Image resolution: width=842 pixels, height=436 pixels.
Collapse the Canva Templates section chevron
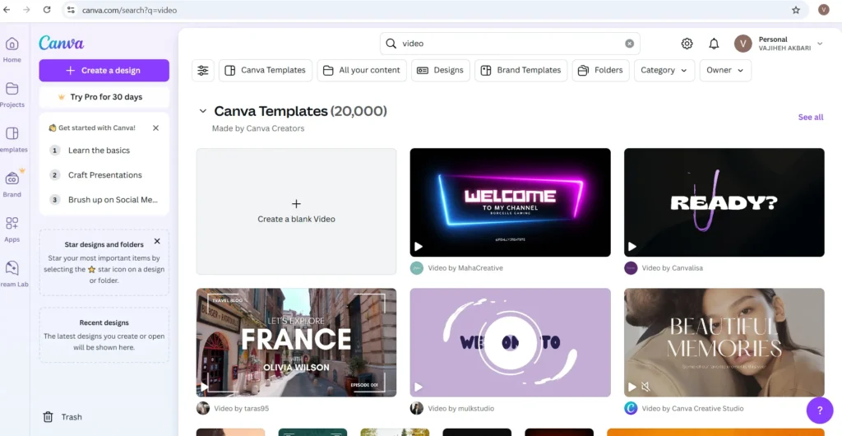click(202, 111)
